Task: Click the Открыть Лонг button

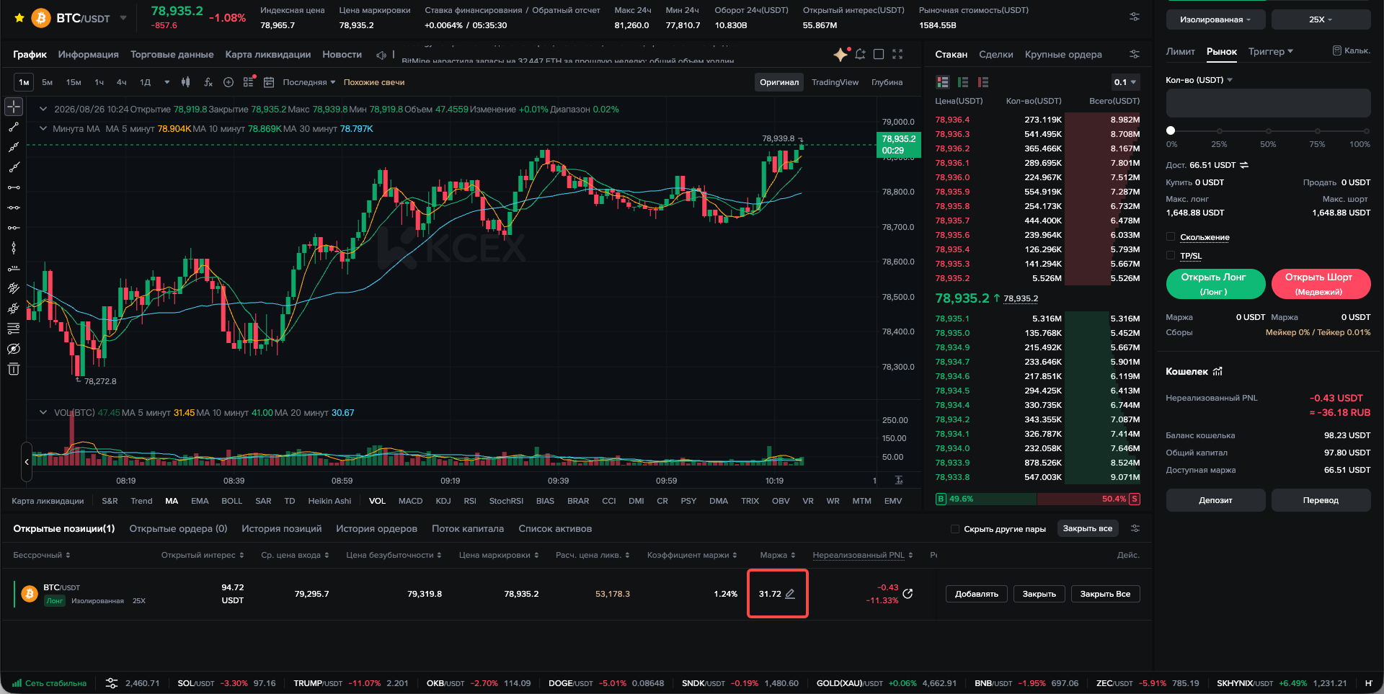Action: coord(1215,284)
